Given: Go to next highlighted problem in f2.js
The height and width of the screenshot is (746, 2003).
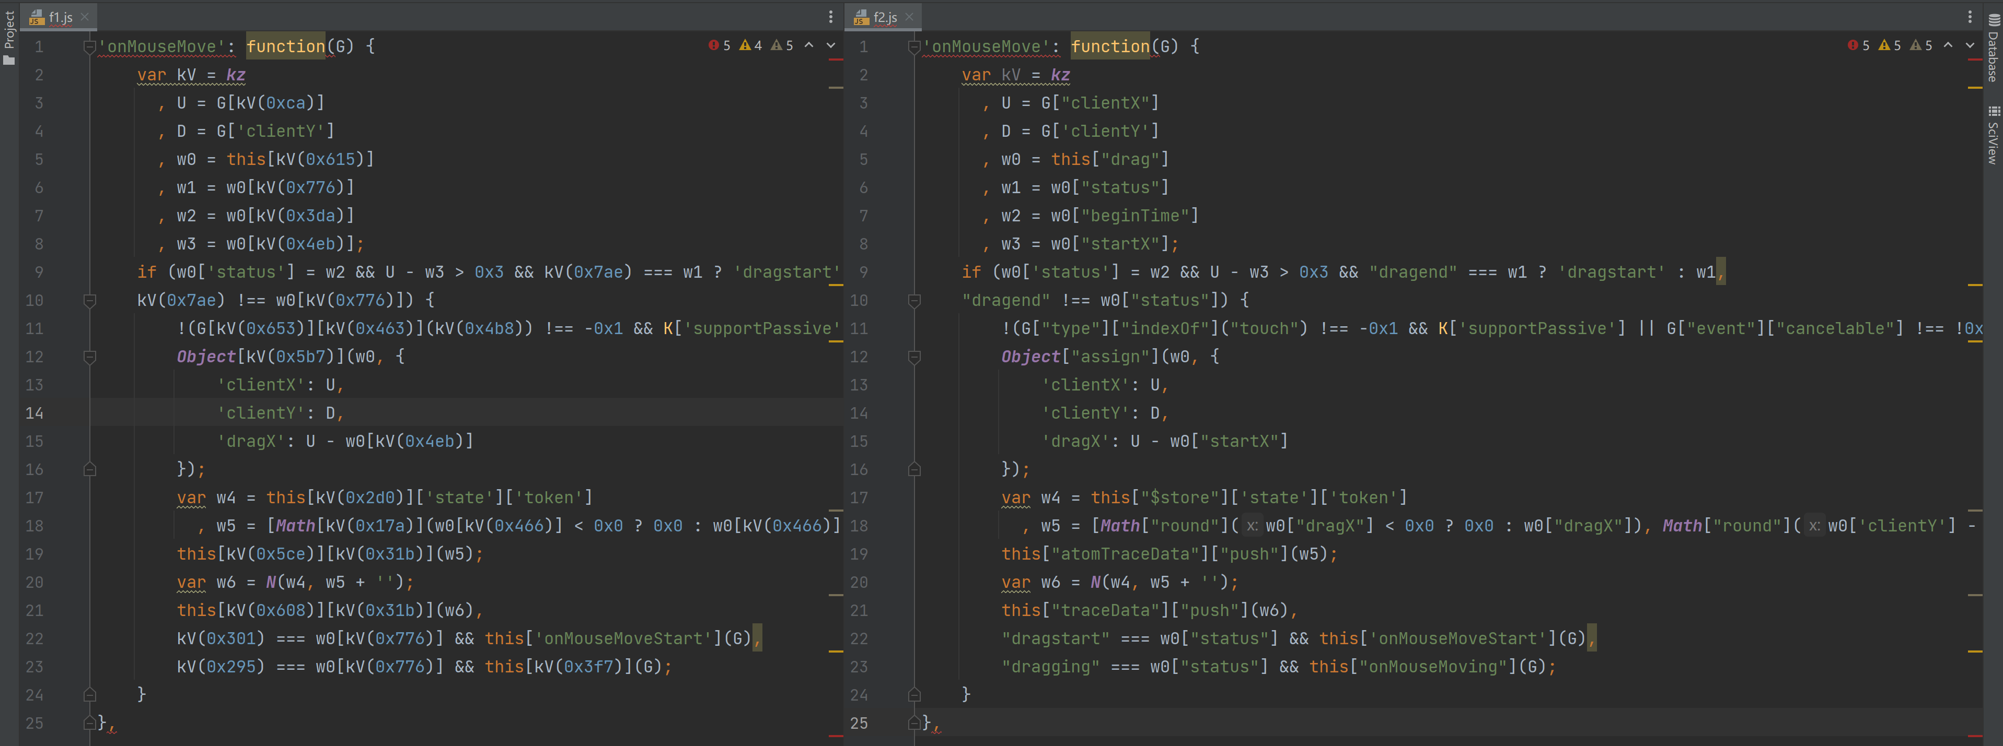Looking at the screenshot, I should pyautogui.click(x=1970, y=46).
